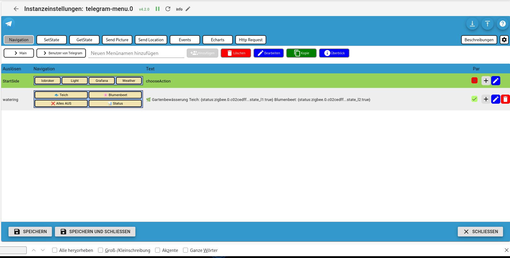Add a row below watering with plus icon
The width and height of the screenshot is (510, 258).
click(x=486, y=99)
